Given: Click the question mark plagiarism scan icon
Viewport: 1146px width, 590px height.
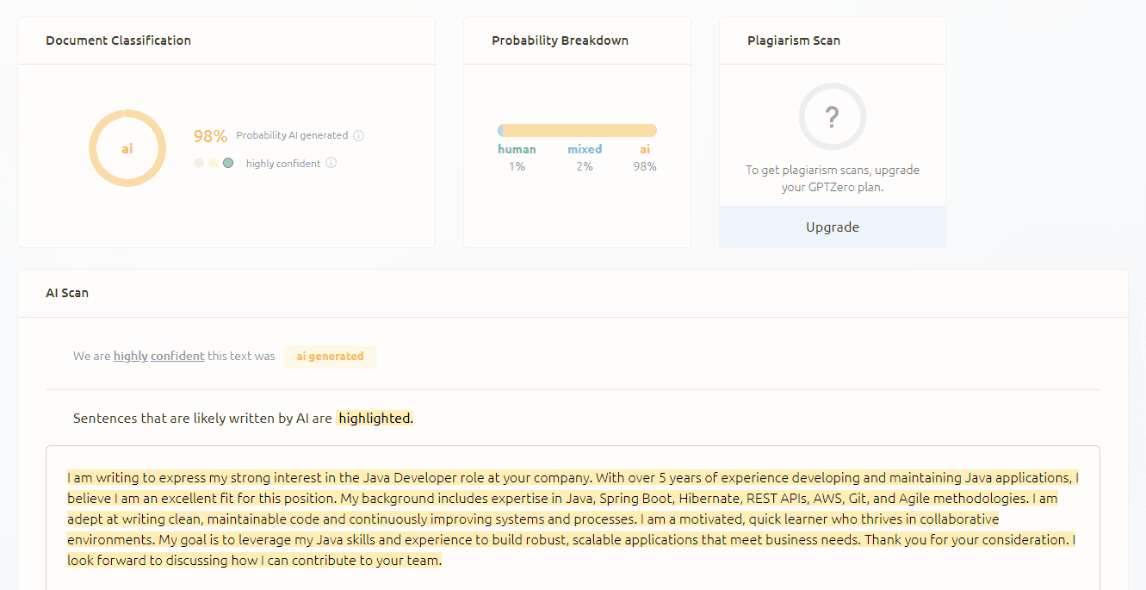Looking at the screenshot, I should pos(832,116).
